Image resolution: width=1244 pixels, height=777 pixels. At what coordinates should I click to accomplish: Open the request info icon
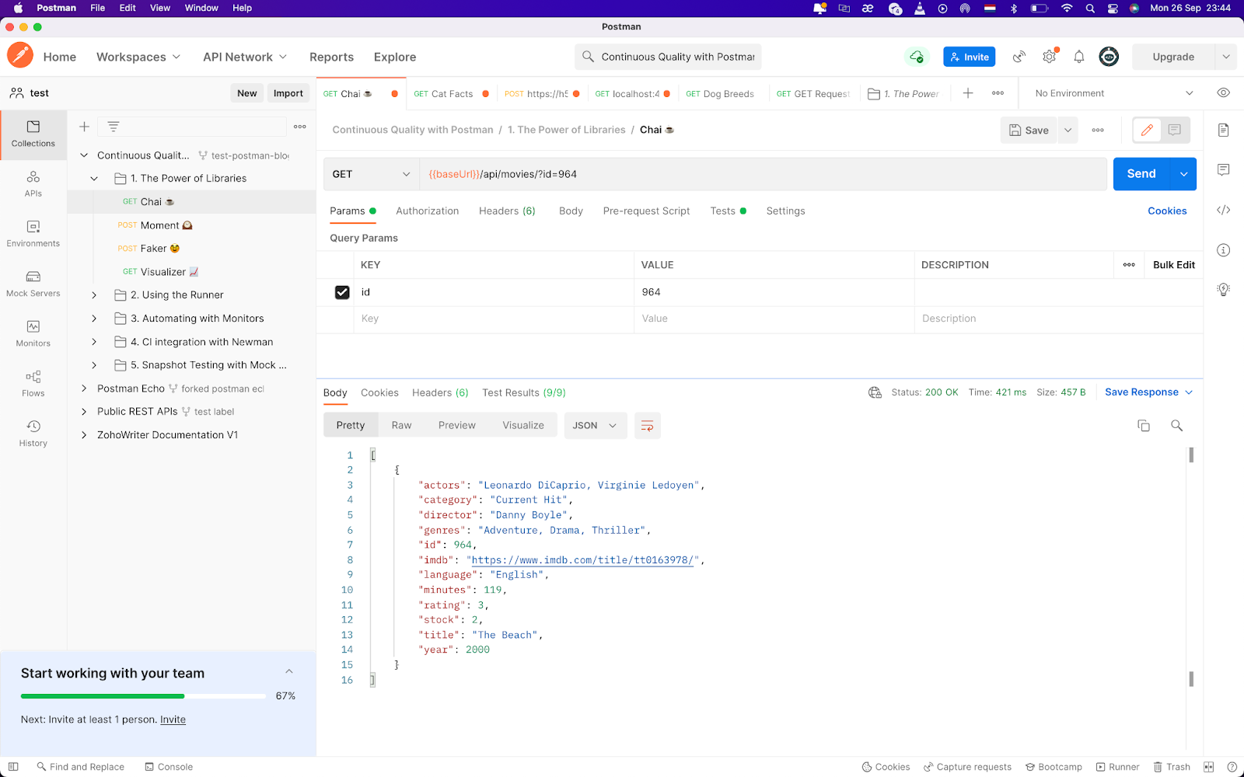1224,250
